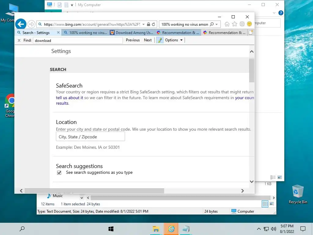Viewport: 313px width, 235px height.
Task: Open My Computer help icon
Action: tap(281, 13)
